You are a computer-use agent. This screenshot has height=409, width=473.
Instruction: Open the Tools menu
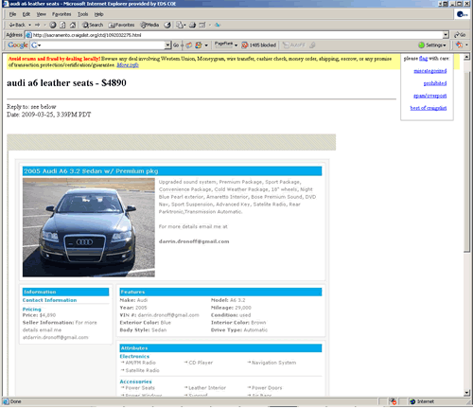(x=82, y=14)
